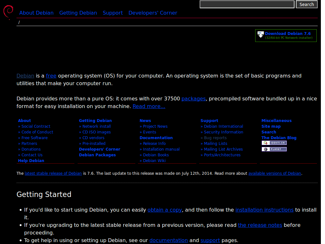325x244 pixels.
Task: Open the Developers' Corner menu
Action: pyautogui.click(x=153, y=13)
